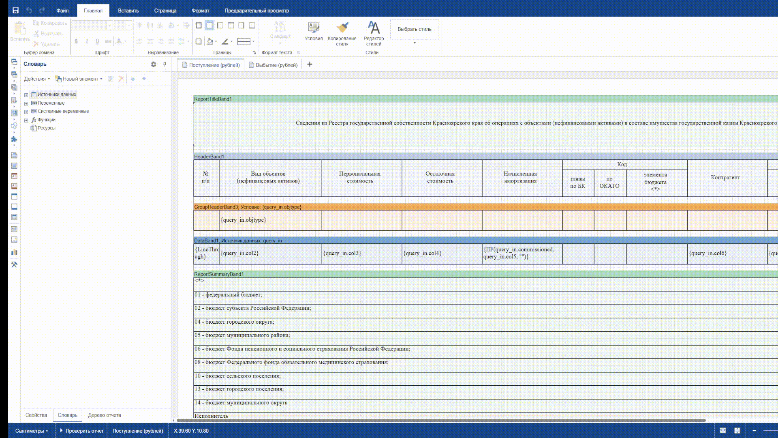Click the horizontal scrollbar below the report
778x438 pixels.
[x=441, y=421]
